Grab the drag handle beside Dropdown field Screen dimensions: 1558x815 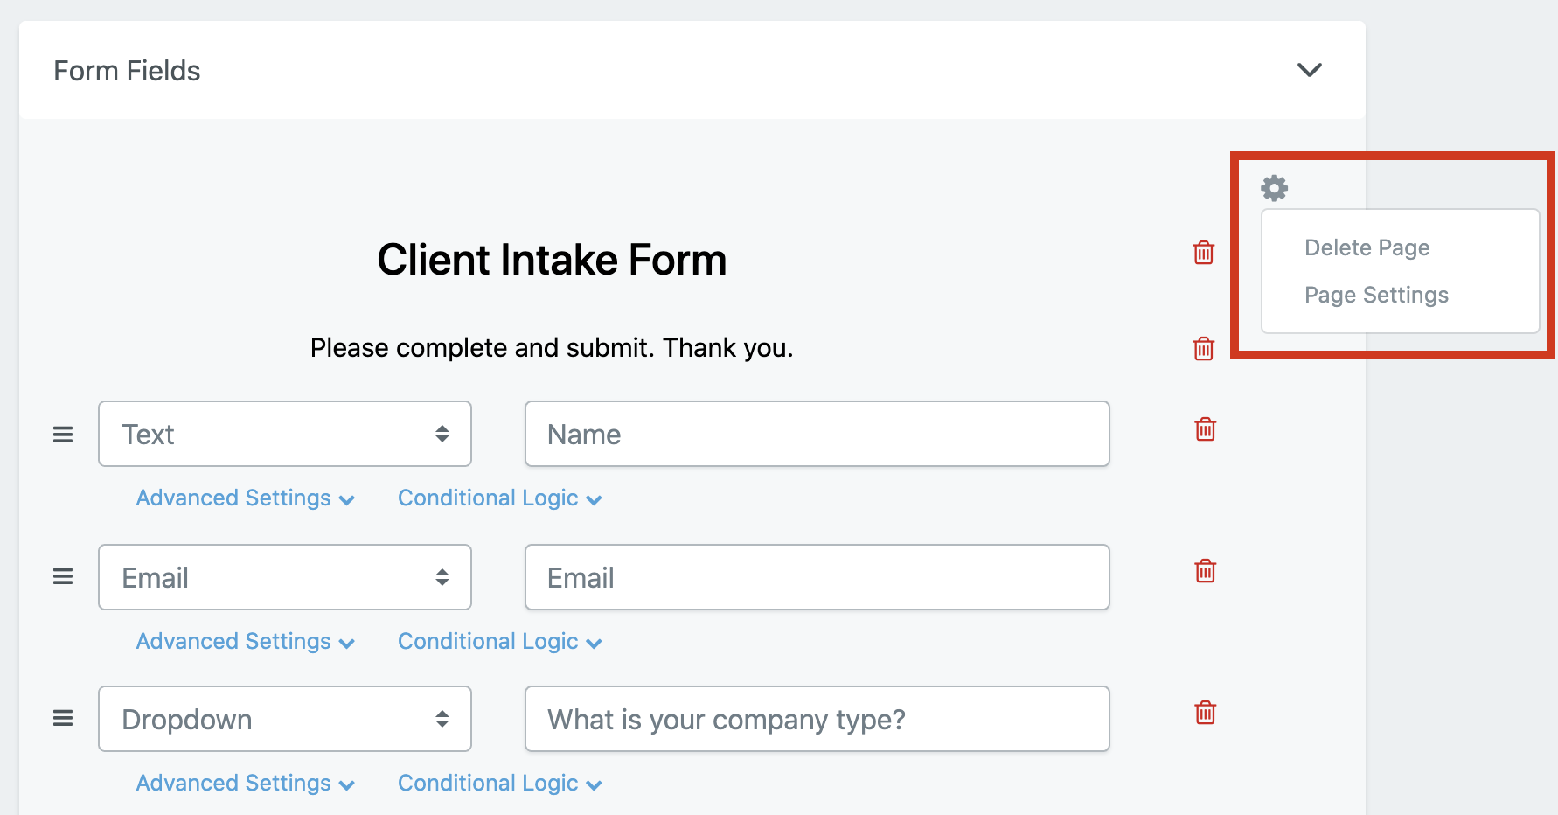63,718
